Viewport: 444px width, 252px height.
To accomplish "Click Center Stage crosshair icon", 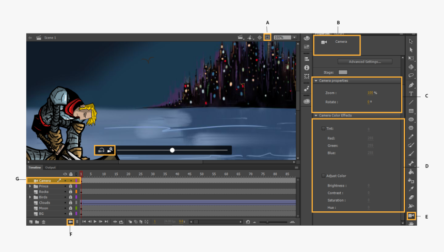I will tap(259, 37).
